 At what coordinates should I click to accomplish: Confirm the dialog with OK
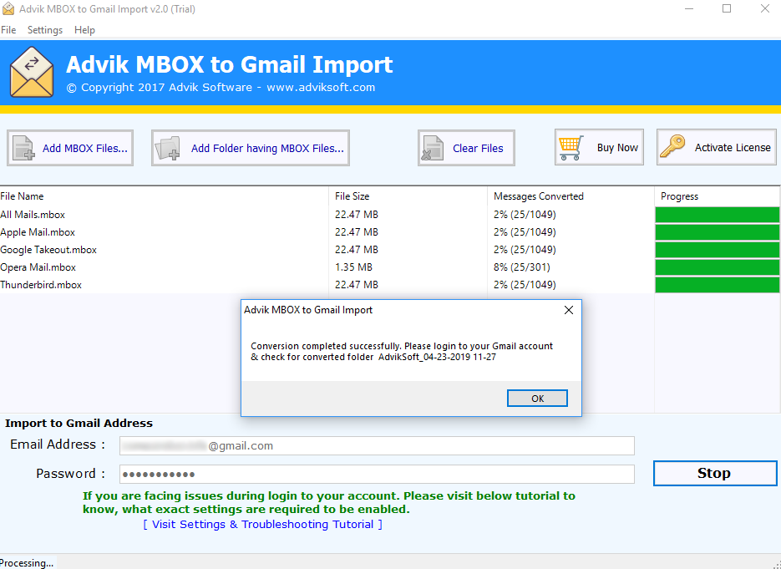537,398
